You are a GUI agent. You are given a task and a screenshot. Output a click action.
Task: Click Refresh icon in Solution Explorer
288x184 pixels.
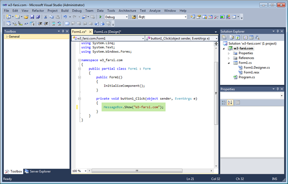(x=237, y=38)
